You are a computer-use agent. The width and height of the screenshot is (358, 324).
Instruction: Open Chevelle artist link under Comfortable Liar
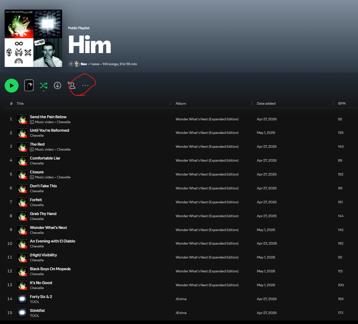pyautogui.click(x=37, y=163)
